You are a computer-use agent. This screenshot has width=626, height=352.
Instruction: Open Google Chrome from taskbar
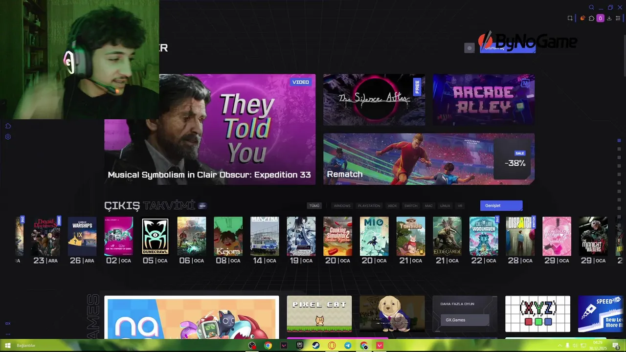pyautogui.click(x=268, y=346)
